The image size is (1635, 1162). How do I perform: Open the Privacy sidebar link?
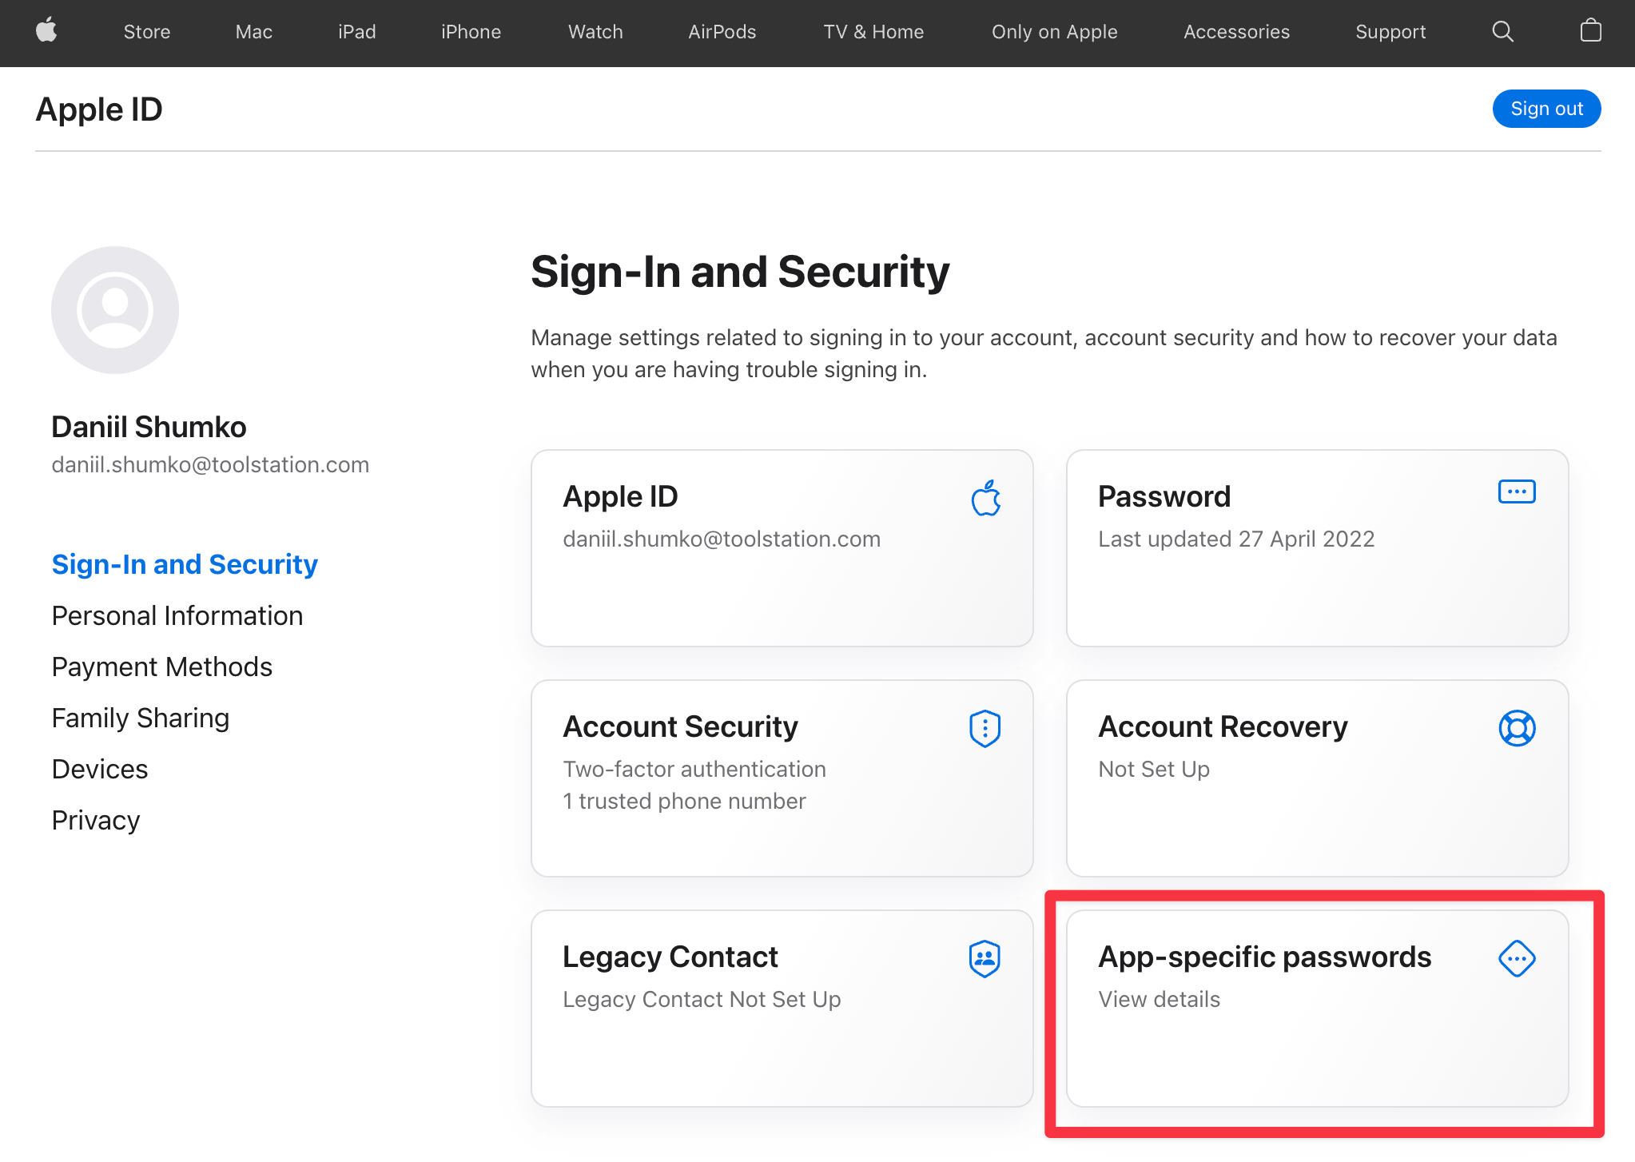tap(96, 821)
